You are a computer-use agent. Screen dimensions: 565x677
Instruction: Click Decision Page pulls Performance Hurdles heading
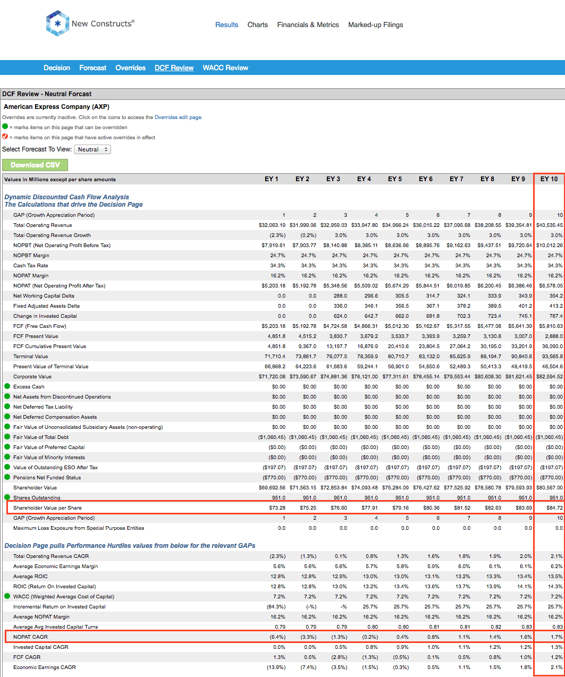pos(130,545)
